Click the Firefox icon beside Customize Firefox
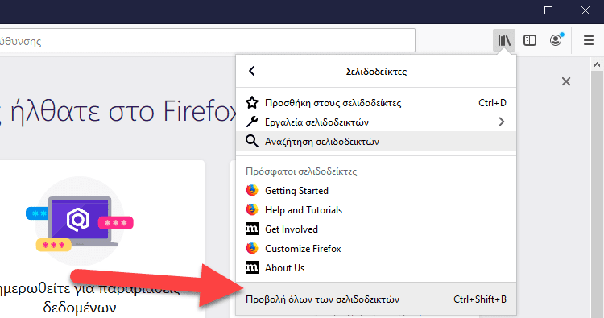 252,248
